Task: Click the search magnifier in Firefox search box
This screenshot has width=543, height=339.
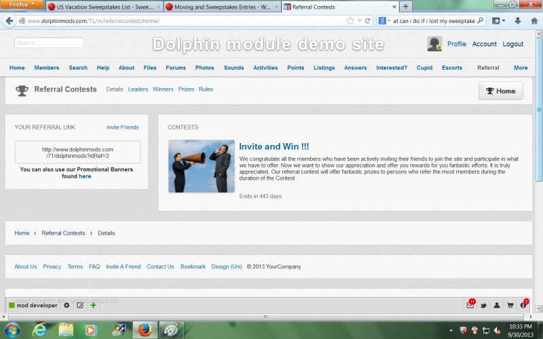Action: tap(481, 21)
